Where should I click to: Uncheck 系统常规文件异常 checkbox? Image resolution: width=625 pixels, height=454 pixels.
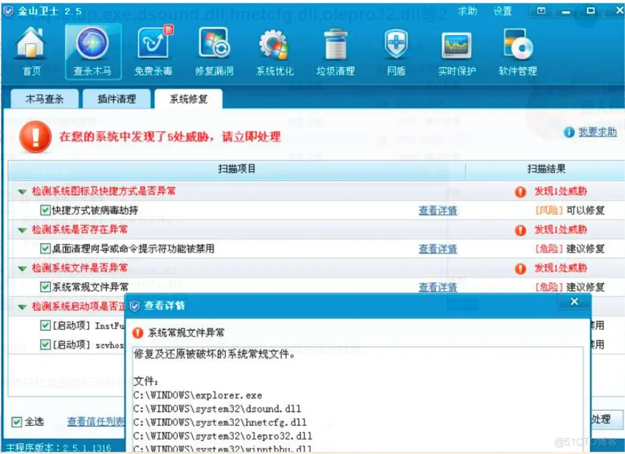(45, 287)
